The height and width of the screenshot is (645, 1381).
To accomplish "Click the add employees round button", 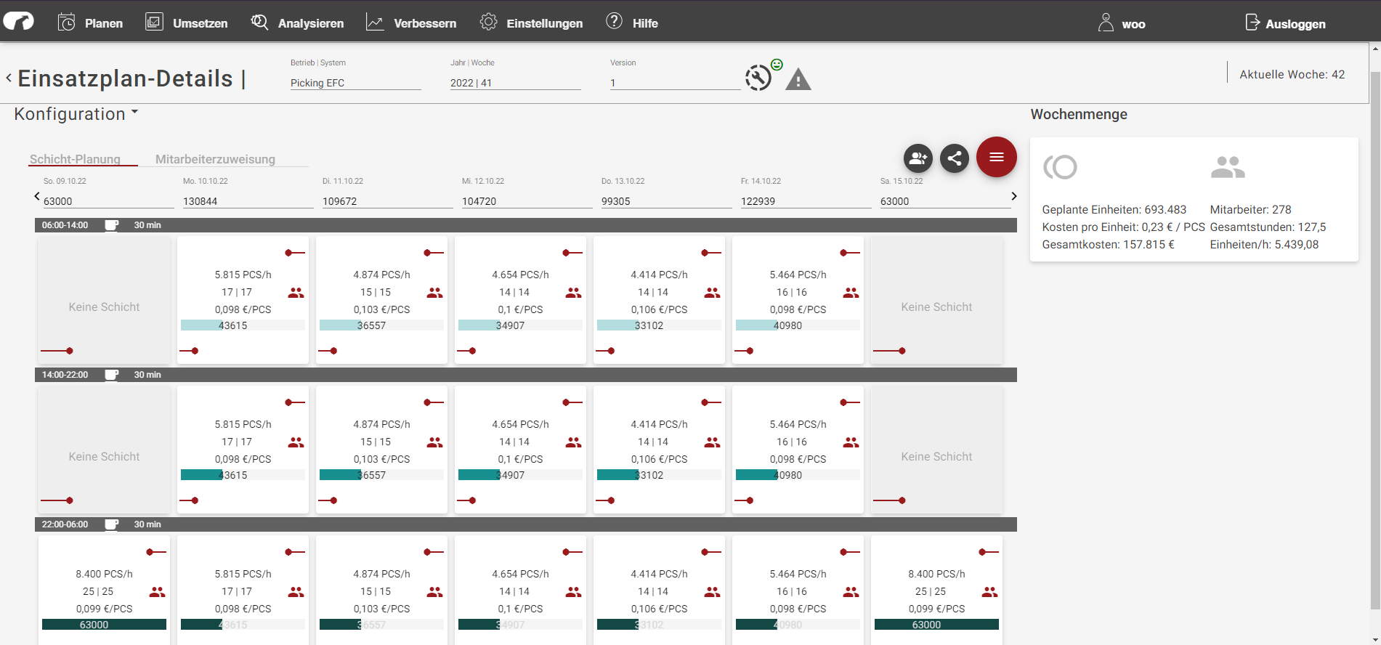I will click(x=918, y=158).
